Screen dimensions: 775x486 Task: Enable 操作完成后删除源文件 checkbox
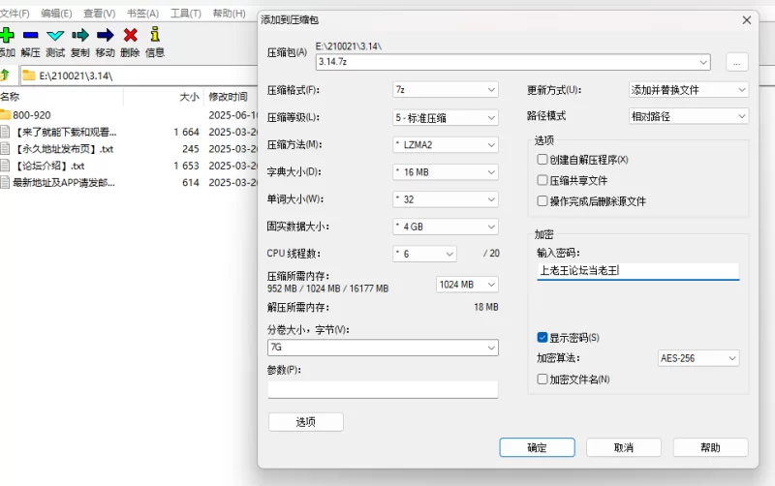pos(542,201)
